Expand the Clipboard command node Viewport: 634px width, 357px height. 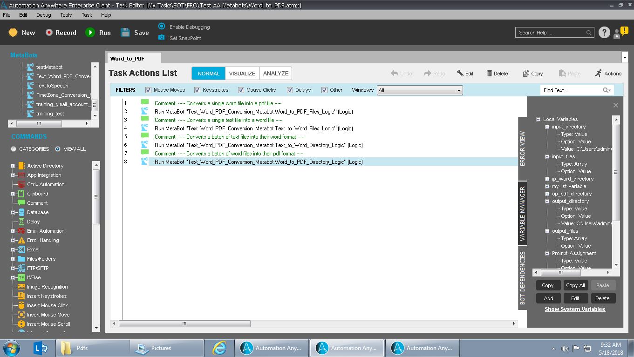(13, 194)
